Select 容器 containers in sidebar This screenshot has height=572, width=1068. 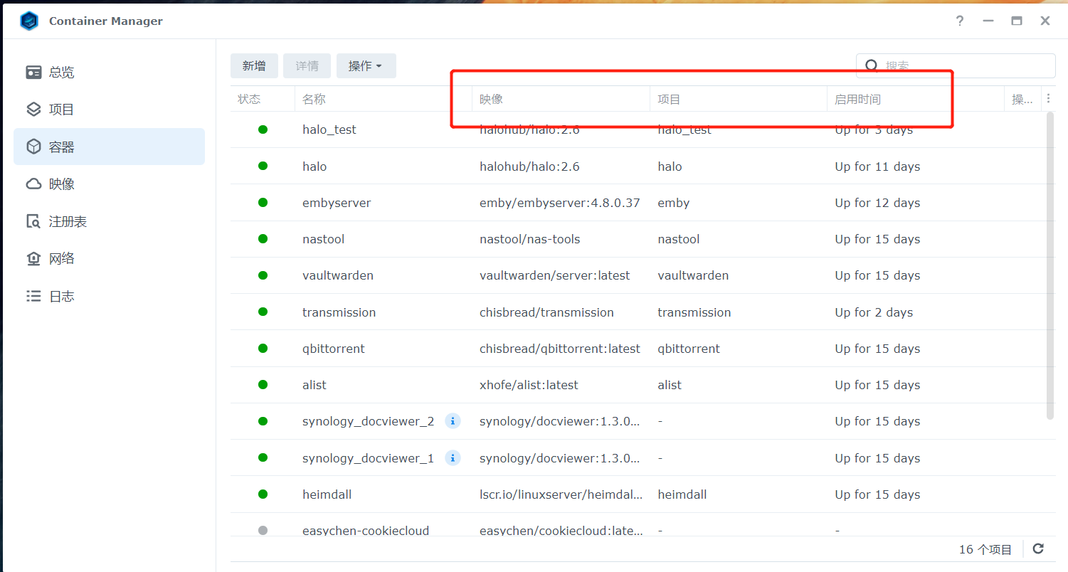pyautogui.click(x=109, y=147)
